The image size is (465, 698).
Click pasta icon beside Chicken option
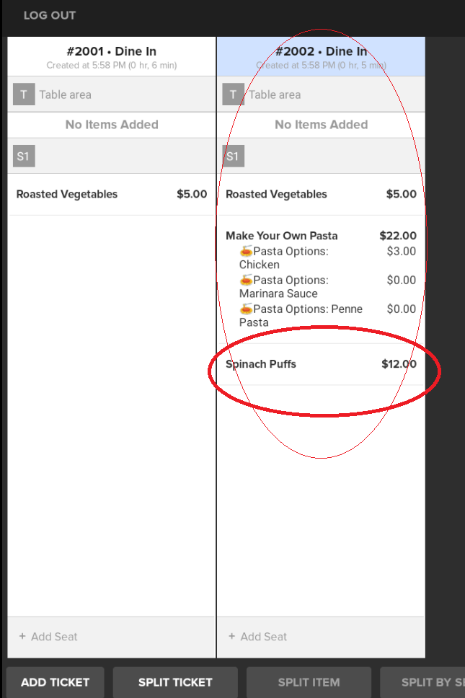(246, 252)
